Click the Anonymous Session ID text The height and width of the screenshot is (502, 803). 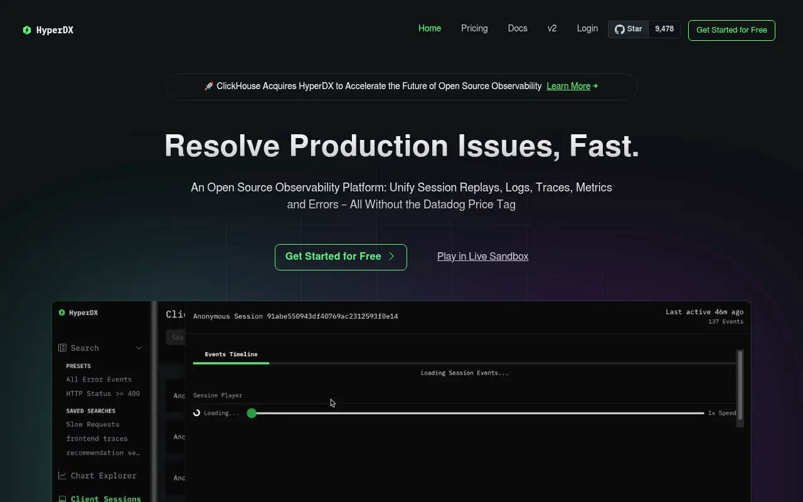pos(295,316)
